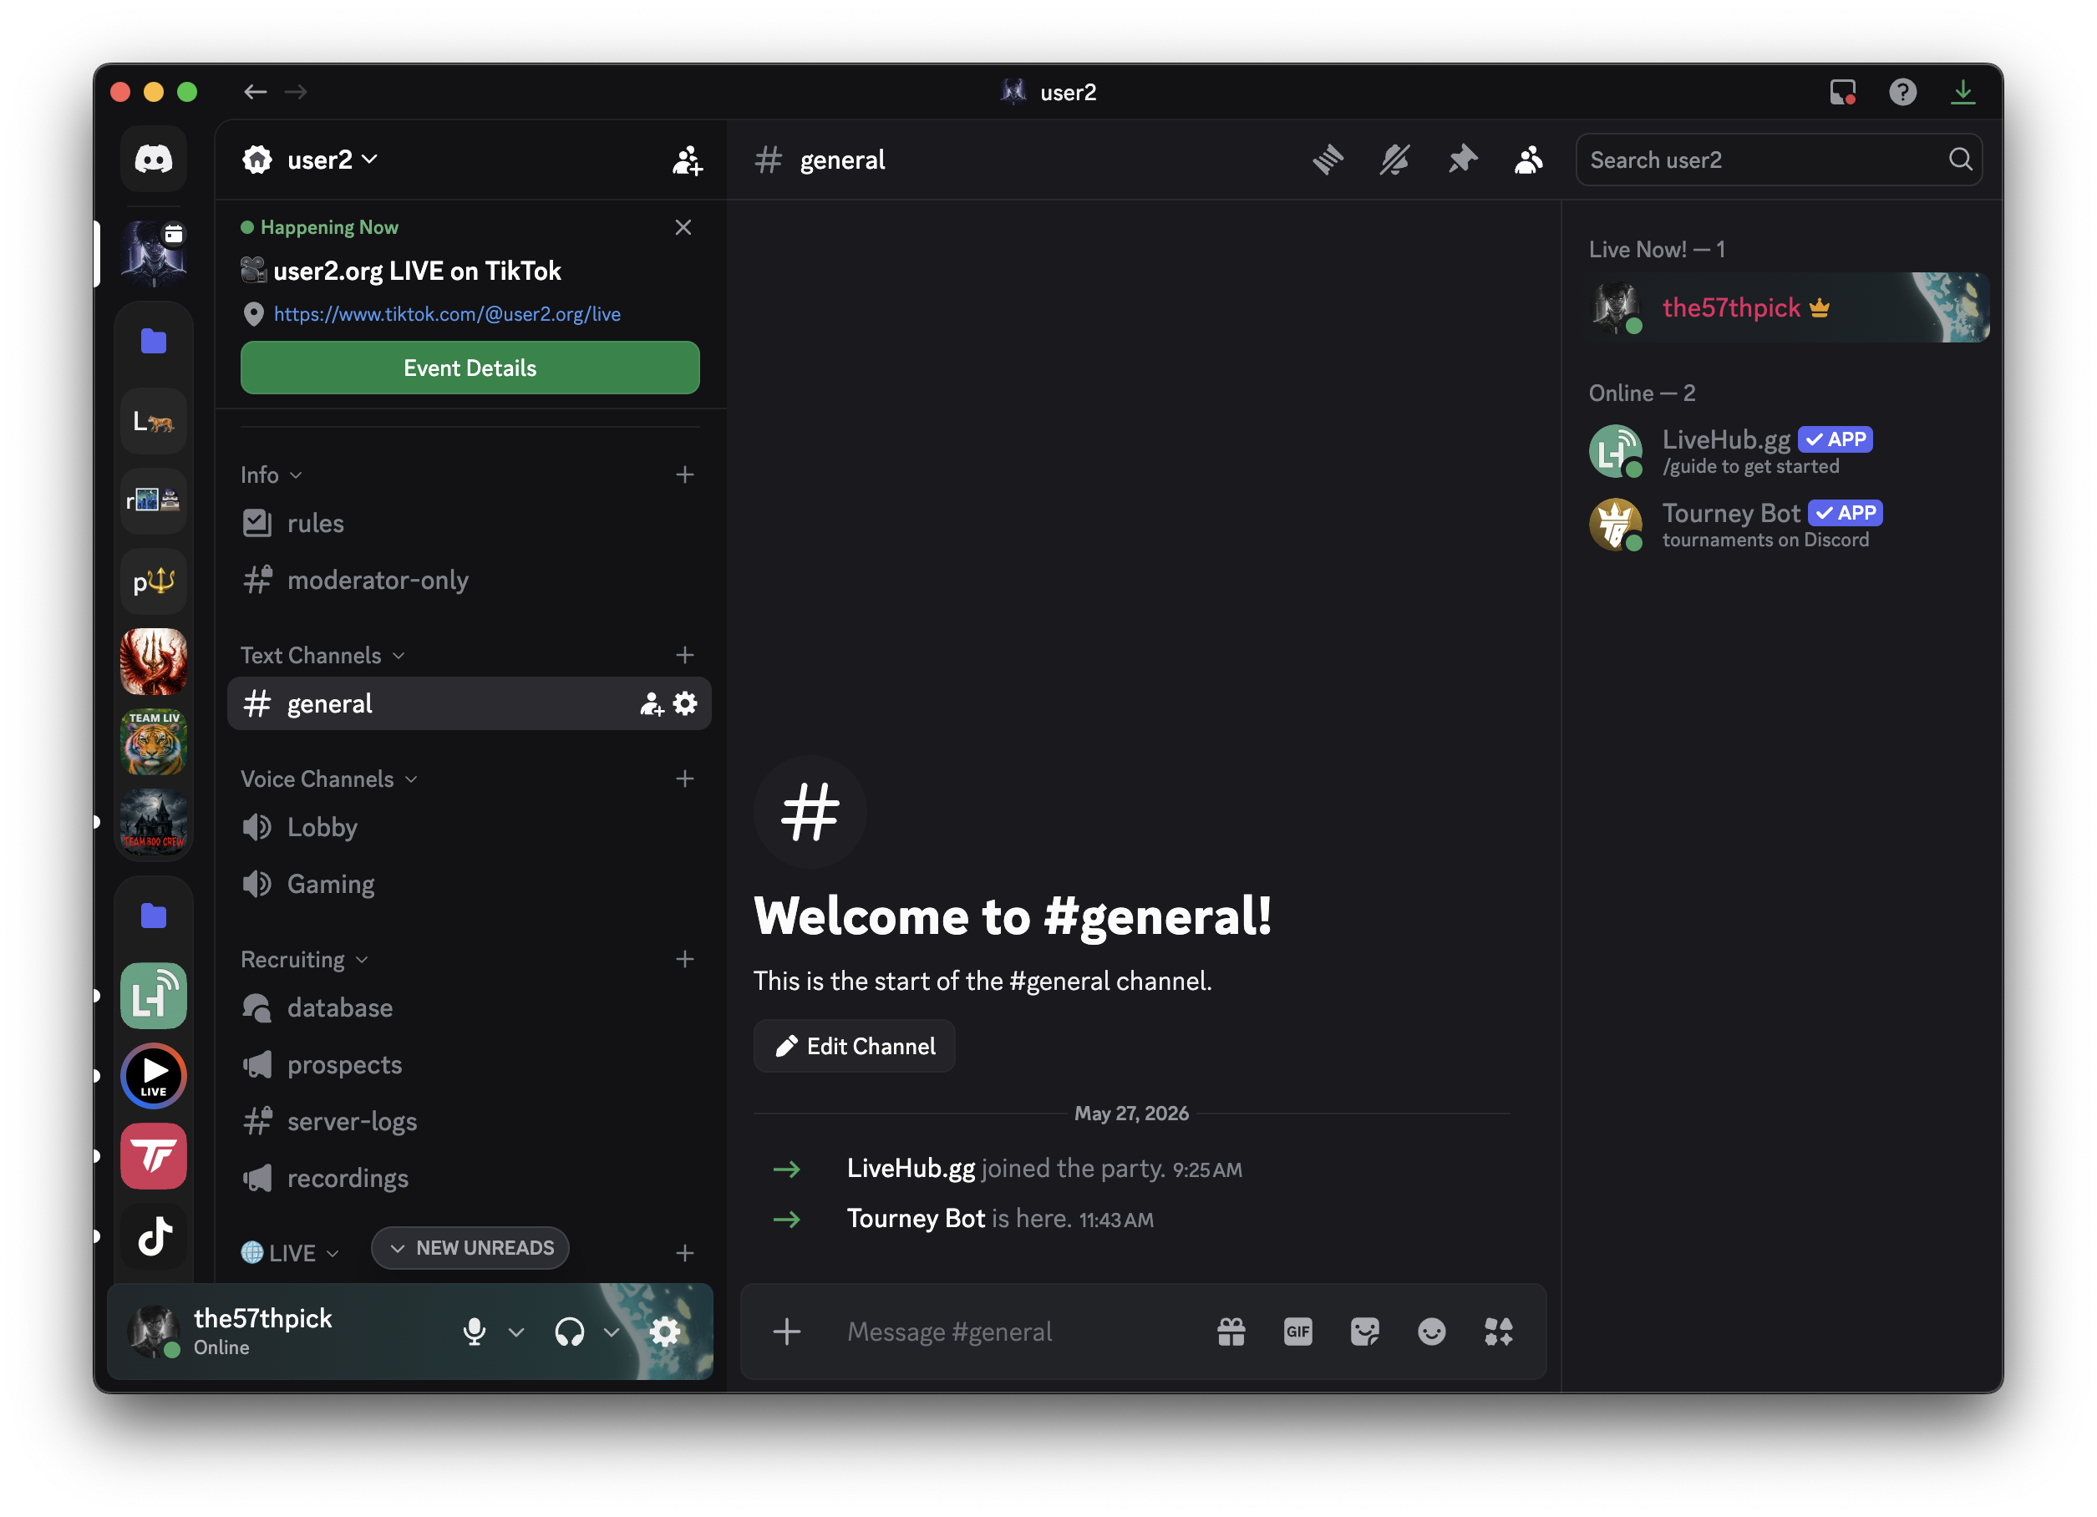Viewport: 2097px width, 1517px height.
Task: Open the prospects announcement channel
Action: [x=470, y=1064]
